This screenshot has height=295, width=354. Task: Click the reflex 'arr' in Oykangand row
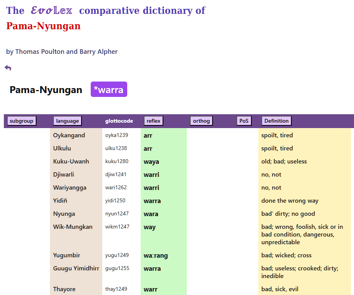148,135
